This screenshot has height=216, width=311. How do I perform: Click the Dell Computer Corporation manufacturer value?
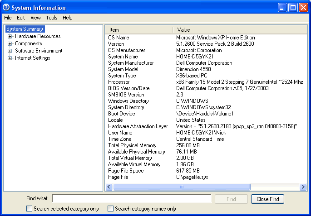click(x=204, y=63)
